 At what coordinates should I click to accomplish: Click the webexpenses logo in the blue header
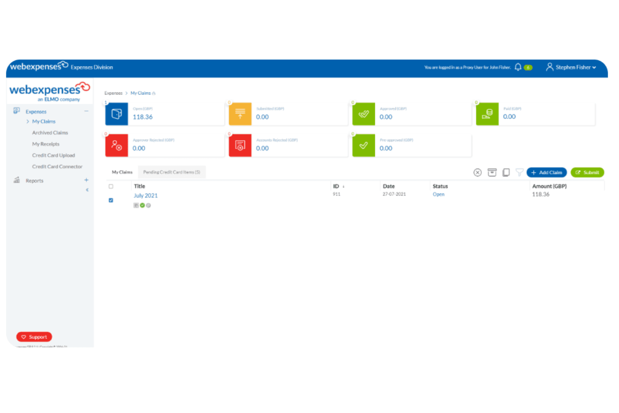click(x=39, y=66)
